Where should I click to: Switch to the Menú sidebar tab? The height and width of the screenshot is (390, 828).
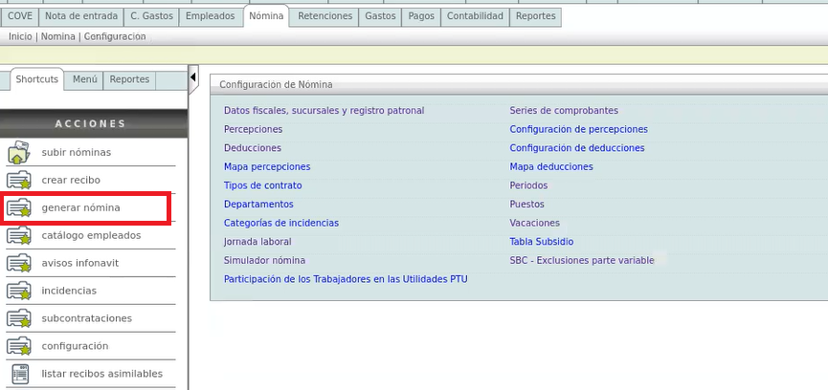point(85,79)
